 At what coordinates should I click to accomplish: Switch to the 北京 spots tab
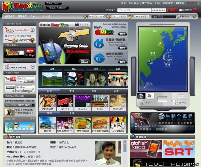94,91
